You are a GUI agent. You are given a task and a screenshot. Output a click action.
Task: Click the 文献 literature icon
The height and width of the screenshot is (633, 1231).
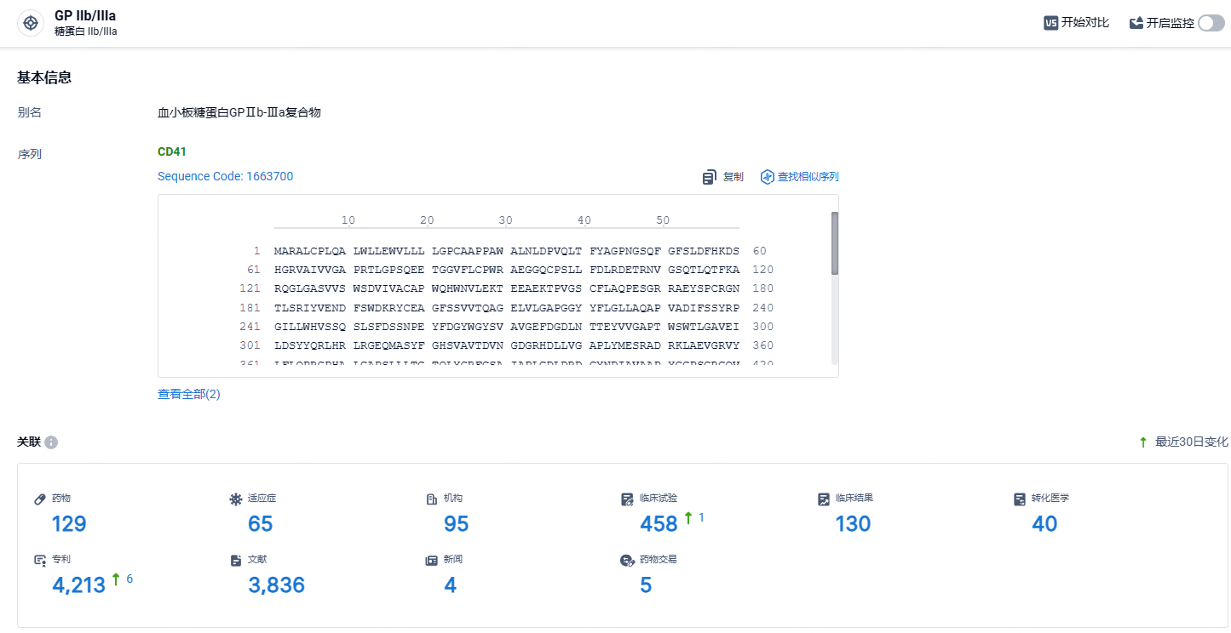click(x=236, y=560)
